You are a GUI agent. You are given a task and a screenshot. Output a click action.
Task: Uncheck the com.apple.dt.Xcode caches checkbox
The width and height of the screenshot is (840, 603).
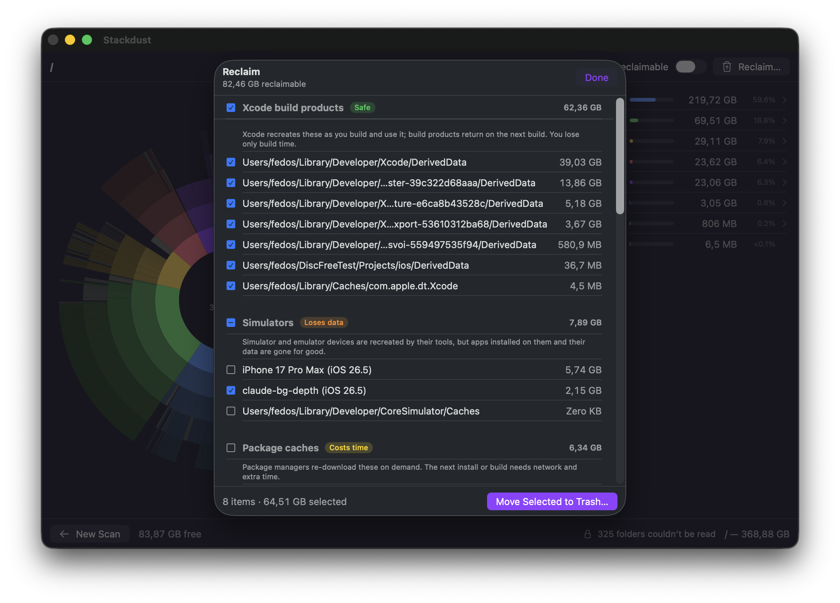[x=231, y=286]
